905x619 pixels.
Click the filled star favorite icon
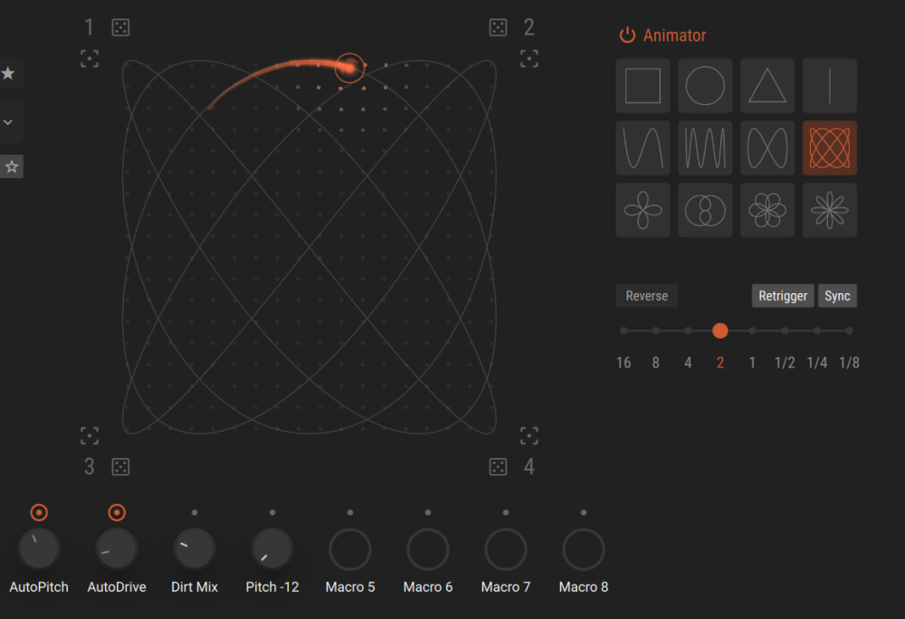pos(8,73)
